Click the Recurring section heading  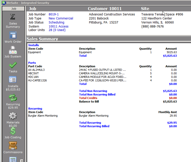pyautogui.click(x=35, y=109)
